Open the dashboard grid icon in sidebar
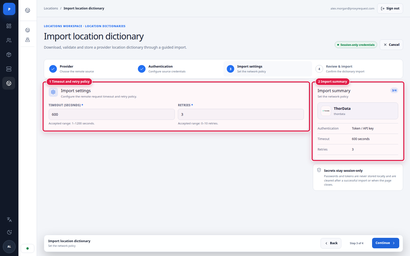The width and height of the screenshot is (410, 256). pos(9,26)
